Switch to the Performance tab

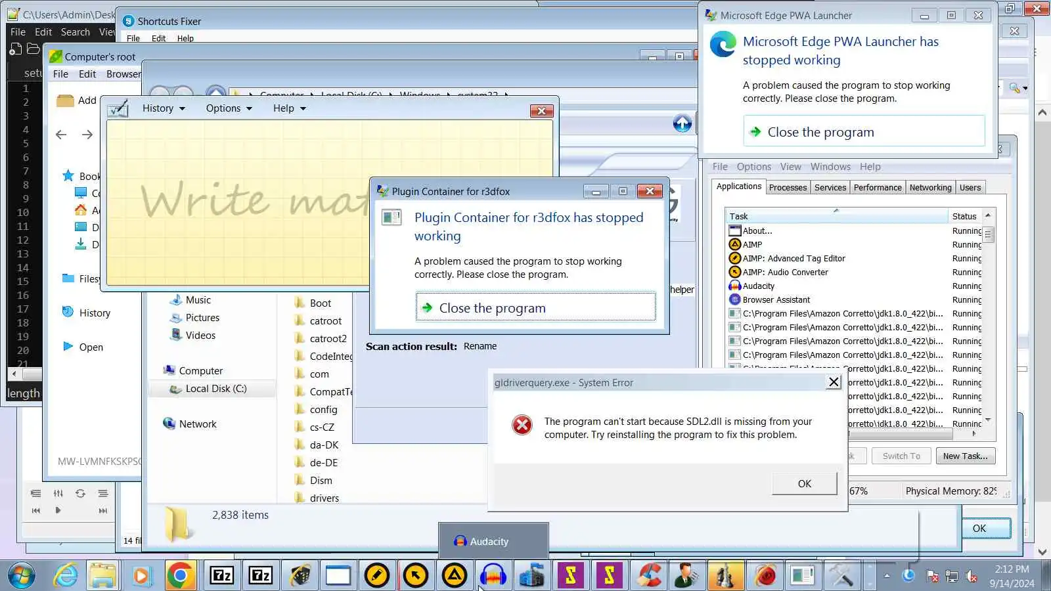click(878, 188)
